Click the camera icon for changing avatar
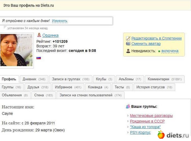The height and width of the screenshot is (141, 191). click(128, 44)
